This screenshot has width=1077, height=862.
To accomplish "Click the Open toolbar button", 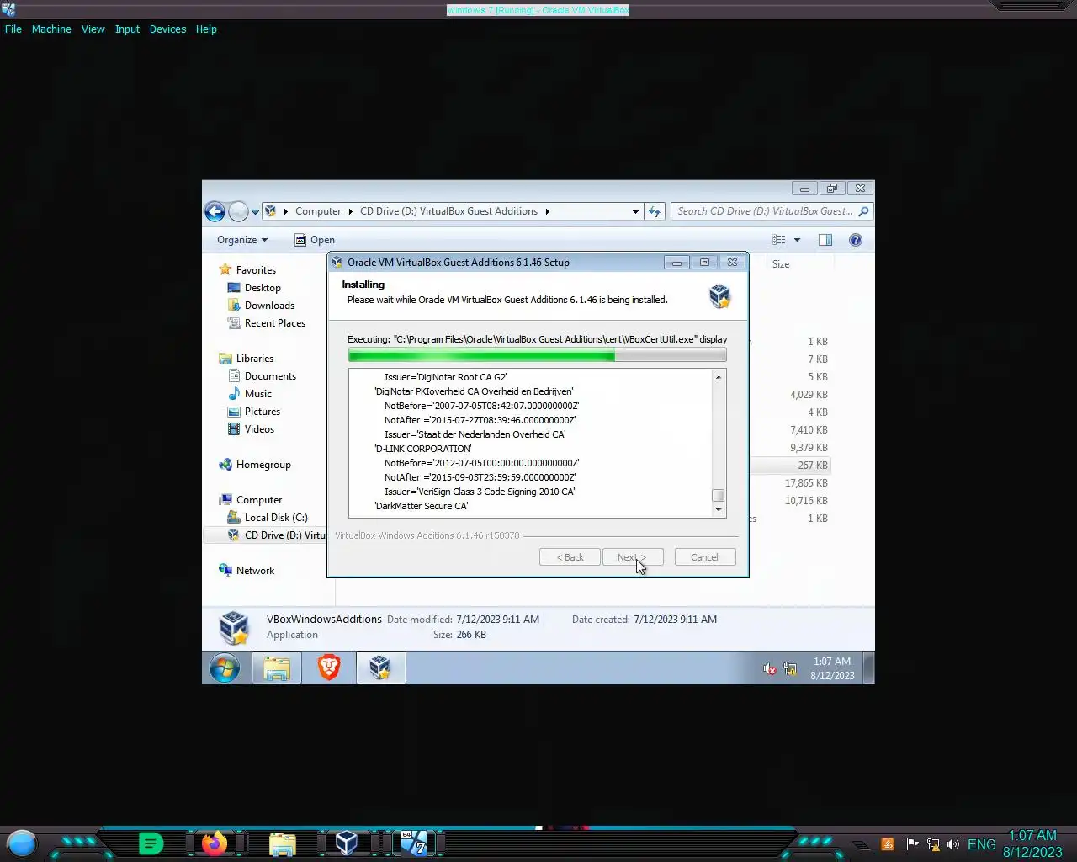I will pos(315,240).
